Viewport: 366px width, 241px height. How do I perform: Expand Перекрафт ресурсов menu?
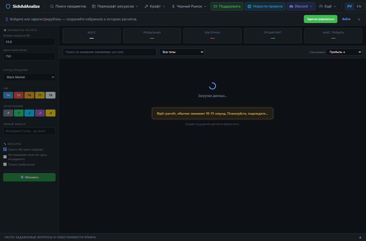point(115,6)
